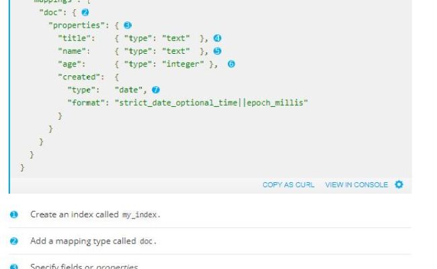Open the console settings gear icon
The image size is (437, 269).
click(x=399, y=184)
